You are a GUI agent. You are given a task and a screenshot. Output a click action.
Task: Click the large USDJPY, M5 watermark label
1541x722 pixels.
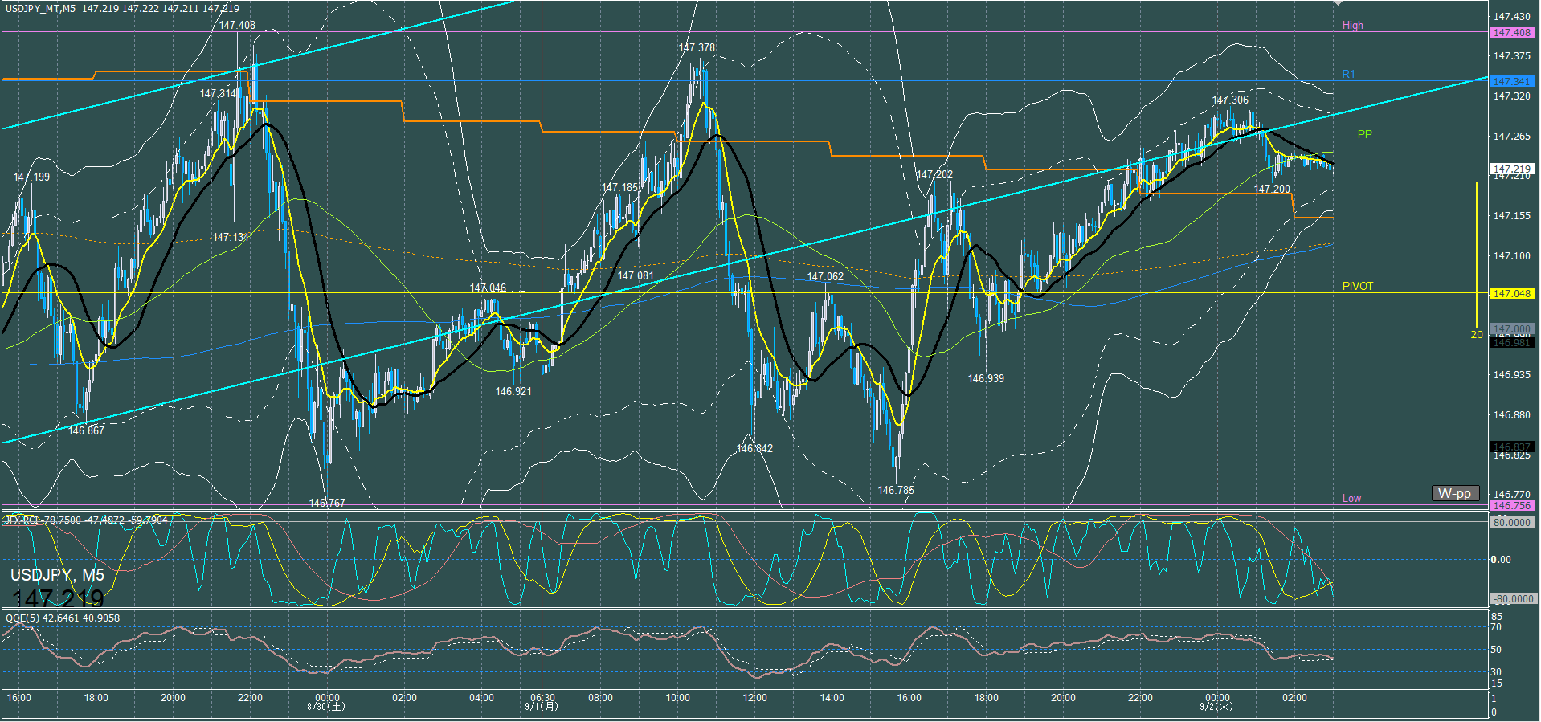[57, 575]
